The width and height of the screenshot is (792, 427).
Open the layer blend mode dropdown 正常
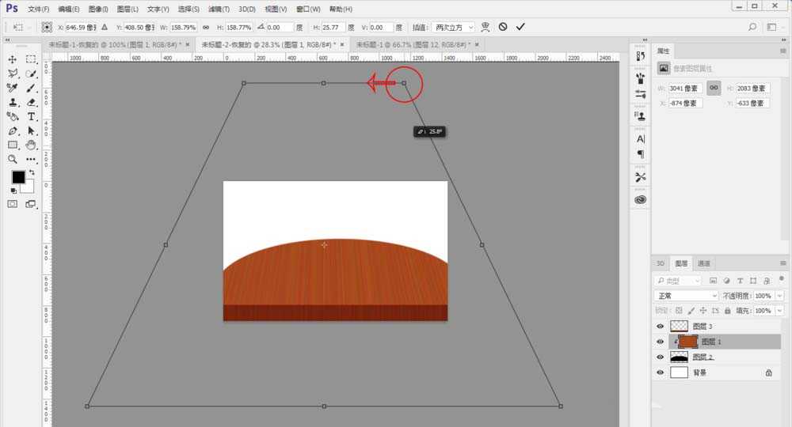tap(686, 296)
